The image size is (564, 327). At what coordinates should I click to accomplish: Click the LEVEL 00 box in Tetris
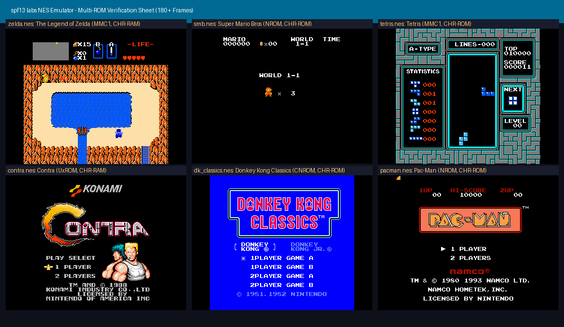point(515,123)
